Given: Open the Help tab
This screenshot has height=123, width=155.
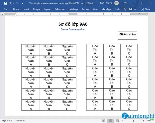Looking at the screenshot, I should tap(118, 9).
